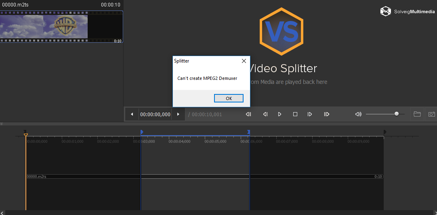Click the 00:00:01;000 timeline ruler label
The width and height of the screenshot is (437, 215).
point(72,142)
